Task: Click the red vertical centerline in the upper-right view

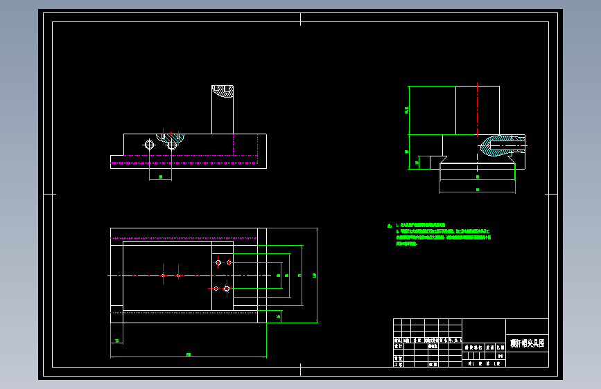Action: [477, 109]
